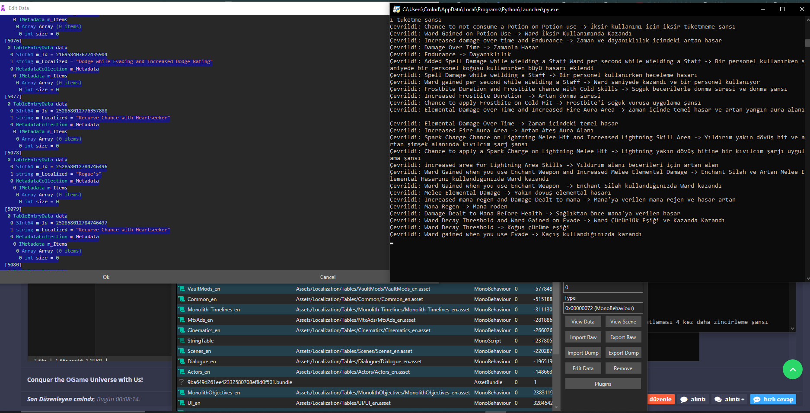
Task: Click the Type field showing 0x00000072 (MonoBehaviour)
Action: 603,308
